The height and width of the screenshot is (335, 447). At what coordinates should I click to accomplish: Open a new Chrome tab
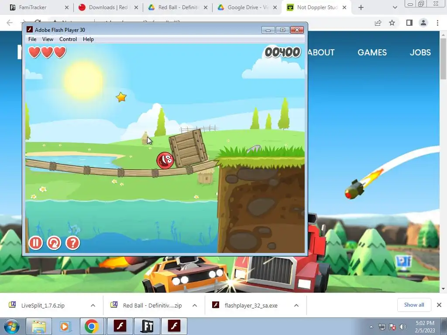pyautogui.click(x=361, y=7)
